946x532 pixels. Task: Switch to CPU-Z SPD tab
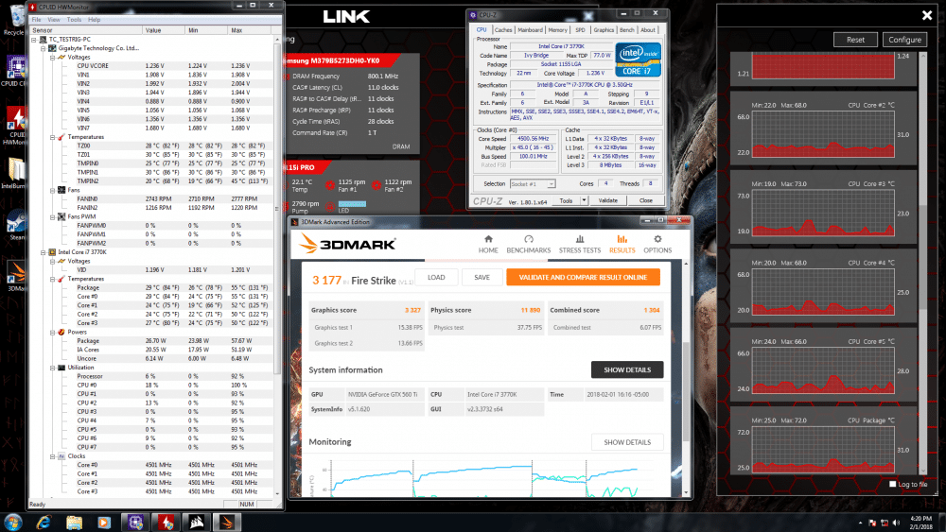coord(580,29)
